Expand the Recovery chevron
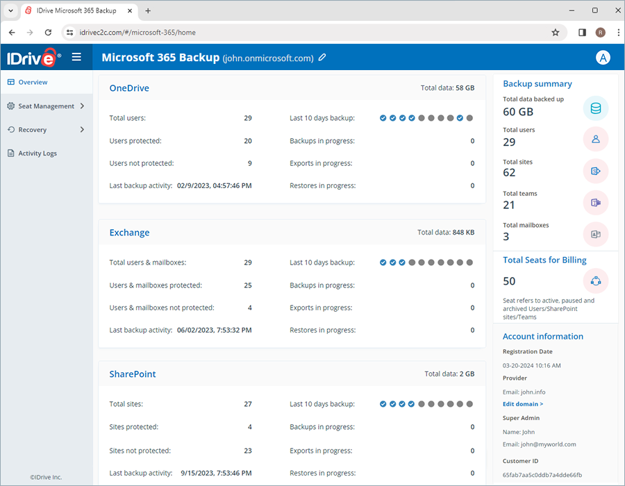 pyautogui.click(x=82, y=129)
